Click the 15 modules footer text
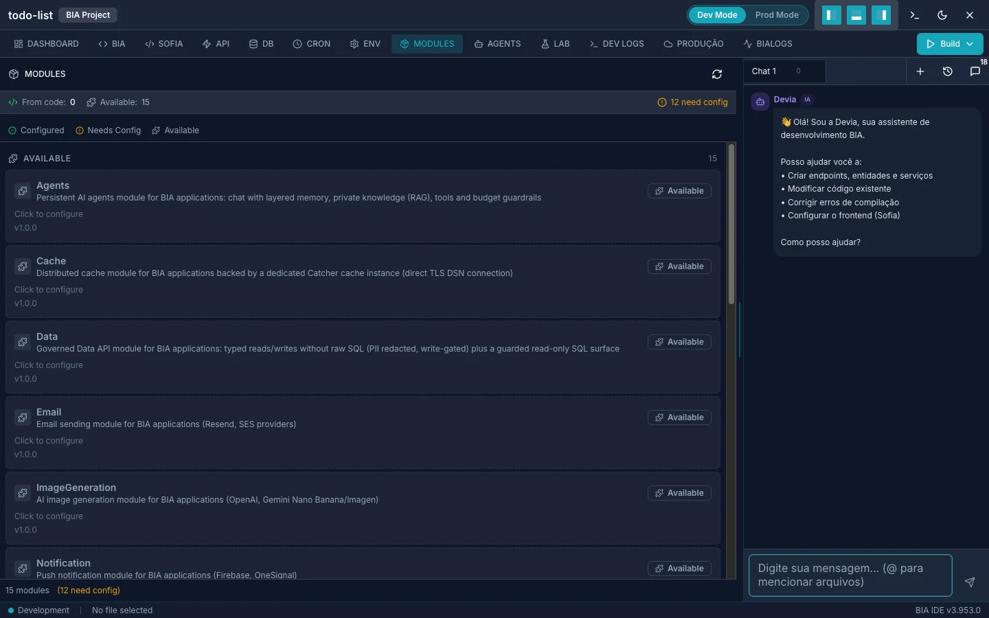Viewport: 989px width, 618px height. (x=27, y=591)
